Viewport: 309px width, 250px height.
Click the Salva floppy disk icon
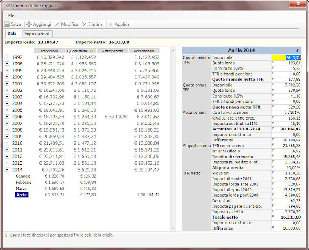click(x=7, y=24)
